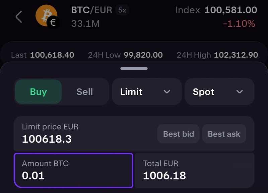The width and height of the screenshot is (268, 193).
Task: Open the Limit order type dropdown
Action: click(x=147, y=92)
